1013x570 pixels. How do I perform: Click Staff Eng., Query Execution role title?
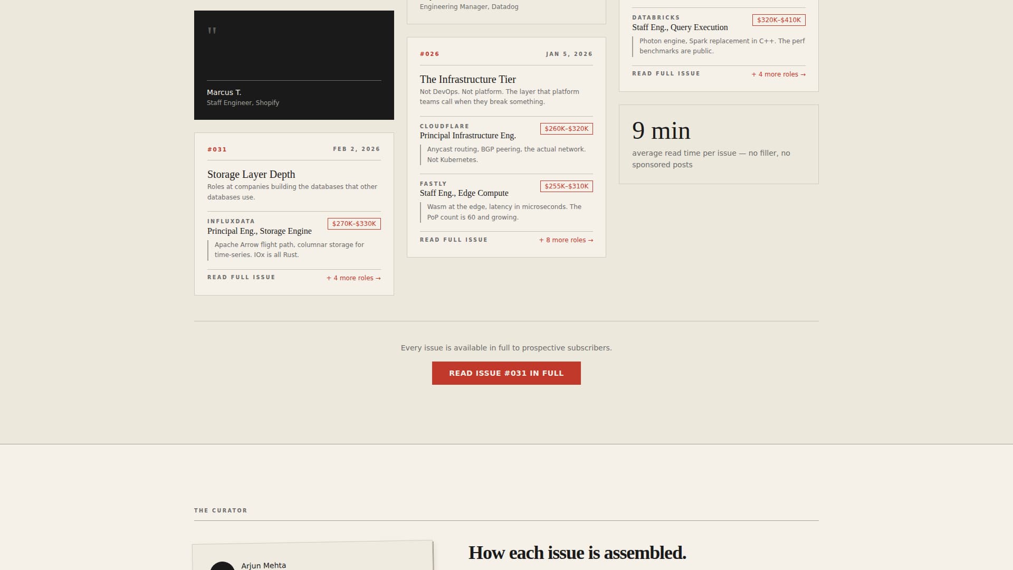click(680, 27)
